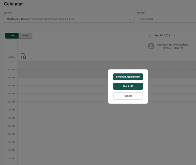Screen dimensions: 196x165
Task: Click the Wed 18 day header
Action: (x=23, y=56)
